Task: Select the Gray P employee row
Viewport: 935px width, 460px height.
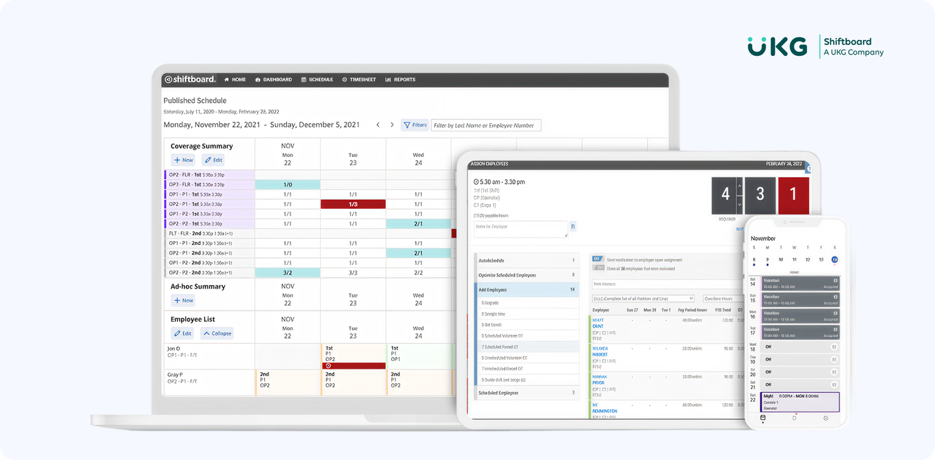Action: 209,383
